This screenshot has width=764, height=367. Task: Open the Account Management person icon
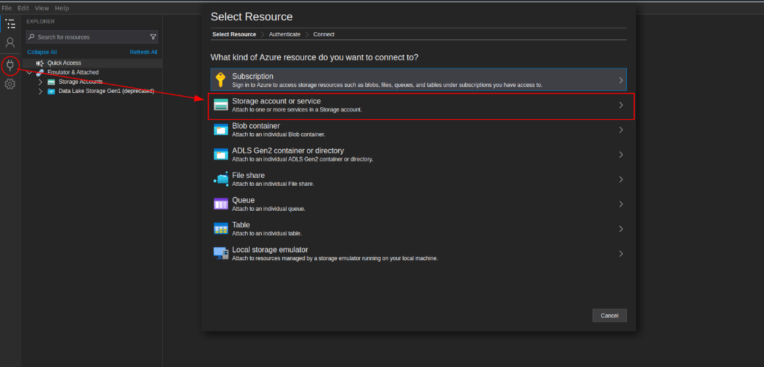(11, 42)
